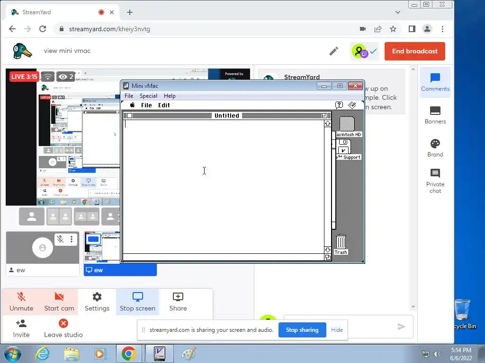Click the grow box of Untitled window
The height and width of the screenshot is (363, 485).
328,257
